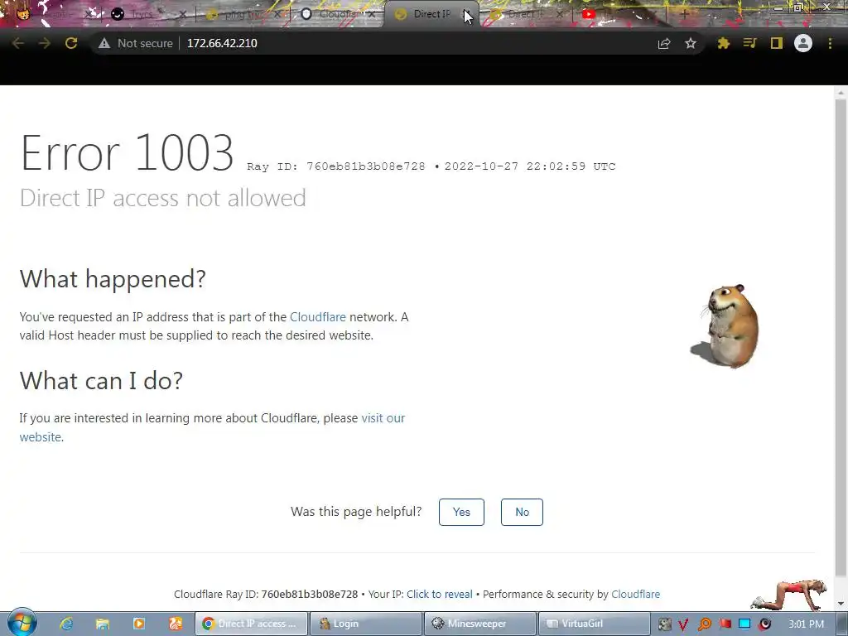Open the Cloudflare link in What happened text
Image resolution: width=848 pixels, height=636 pixels.
coord(317,317)
